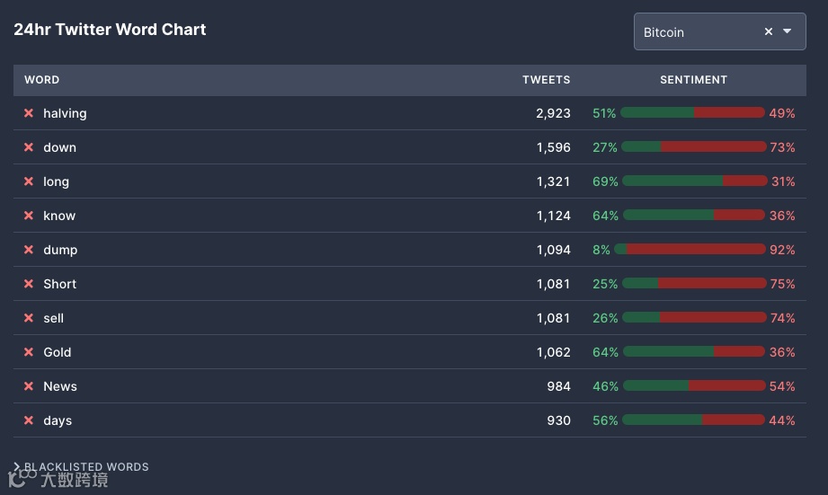The image size is (828, 495).
Task: Click the 'dump' sentiment bar
Action: click(x=692, y=250)
